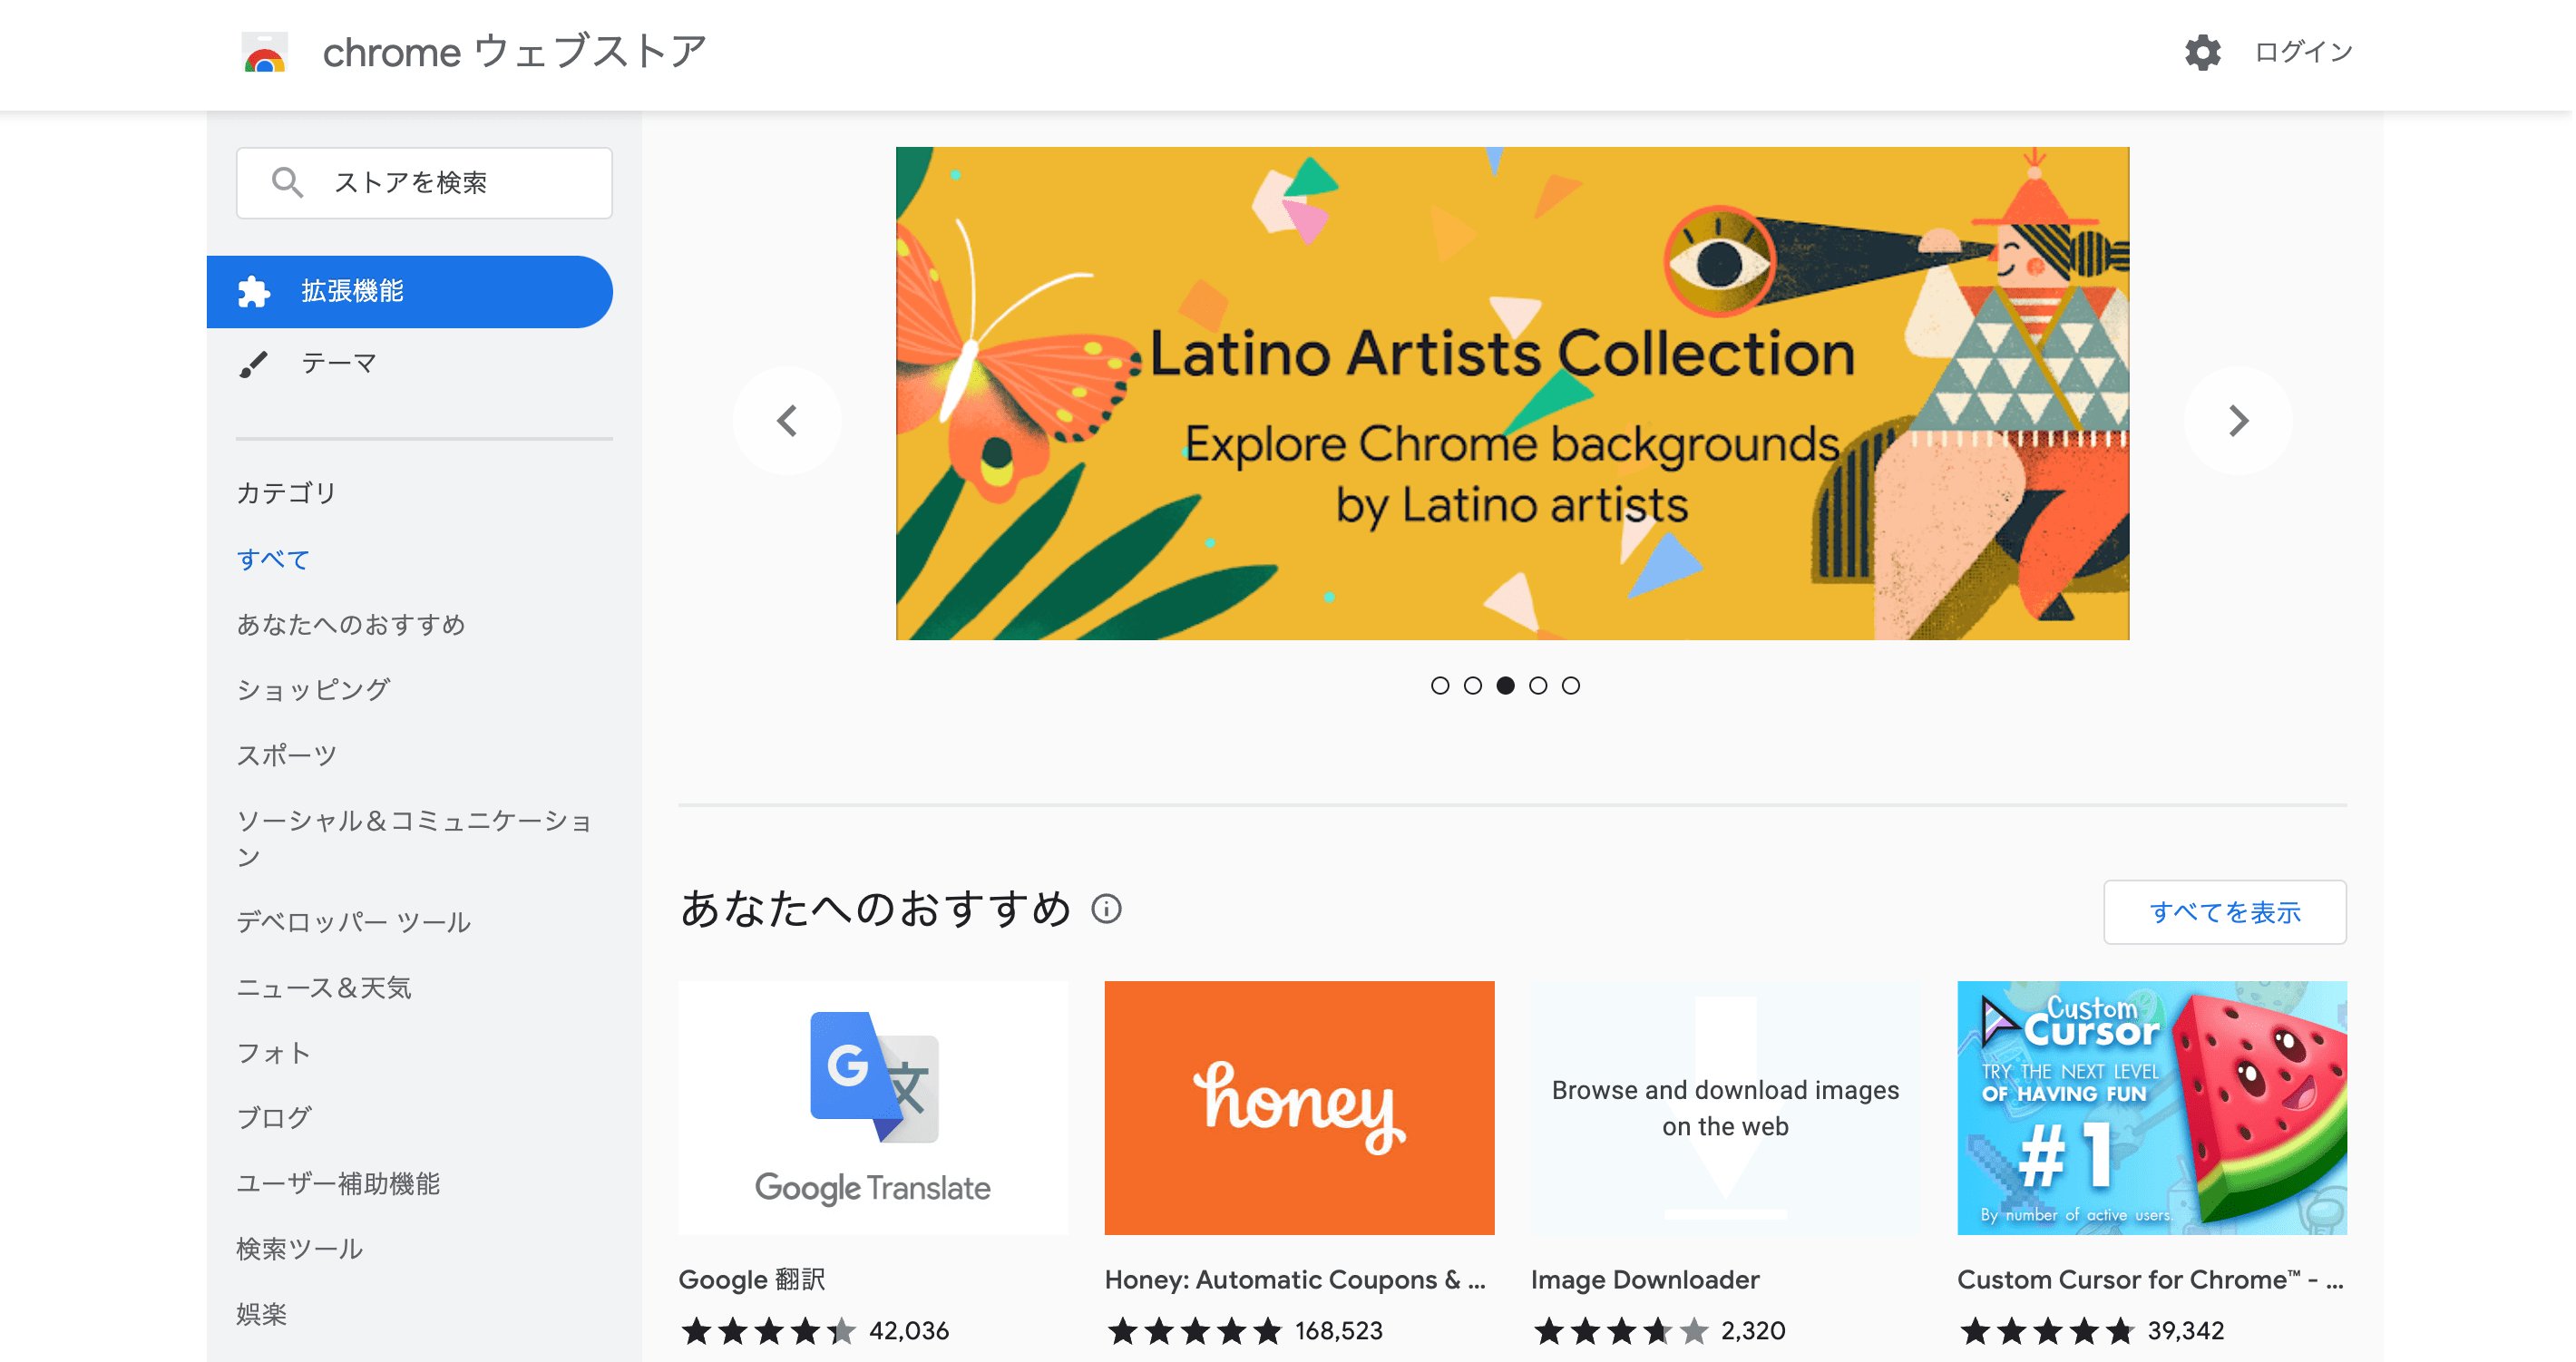Advance to next carousel banner arrow
The height and width of the screenshot is (1362, 2576).
click(2238, 421)
